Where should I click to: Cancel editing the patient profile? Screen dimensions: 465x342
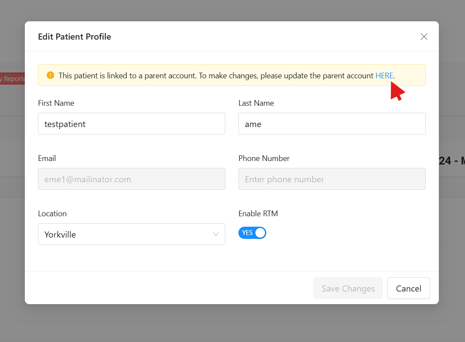[408, 288]
